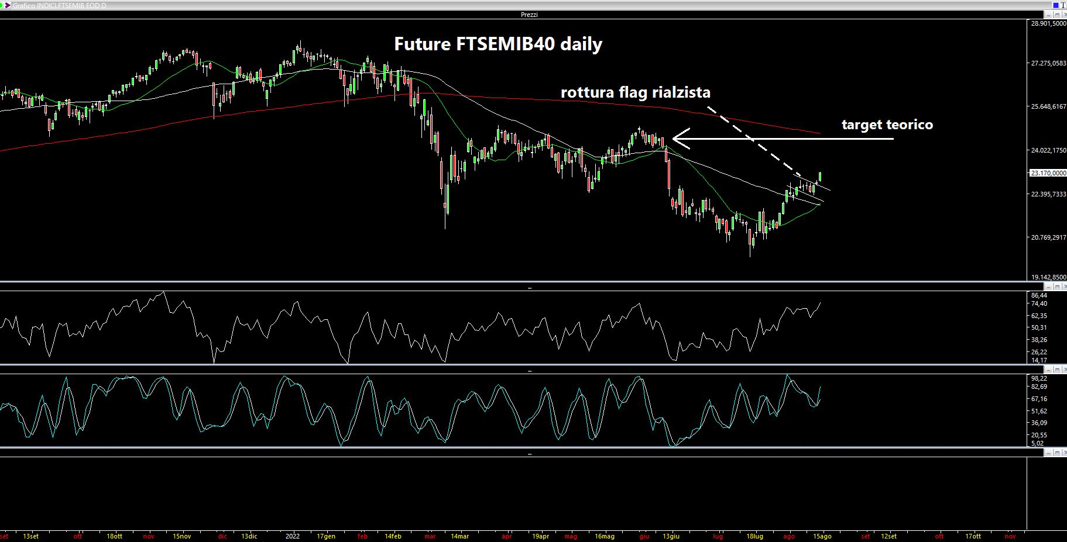Click the 82,69 stochastic scale value
This screenshot has width=1067, height=542.
[x=1039, y=386]
